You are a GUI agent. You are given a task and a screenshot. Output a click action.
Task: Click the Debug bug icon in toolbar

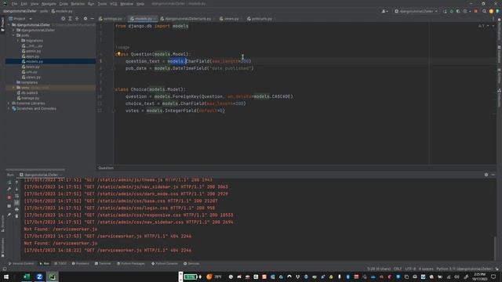point(452,11)
